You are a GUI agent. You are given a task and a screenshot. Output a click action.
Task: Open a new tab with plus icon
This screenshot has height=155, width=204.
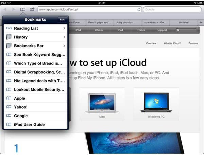click(201, 22)
